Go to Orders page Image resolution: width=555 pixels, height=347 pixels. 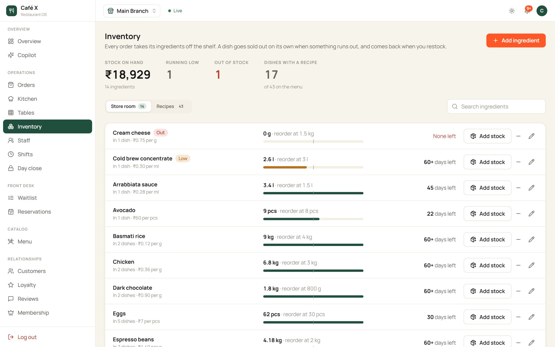point(48,85)
